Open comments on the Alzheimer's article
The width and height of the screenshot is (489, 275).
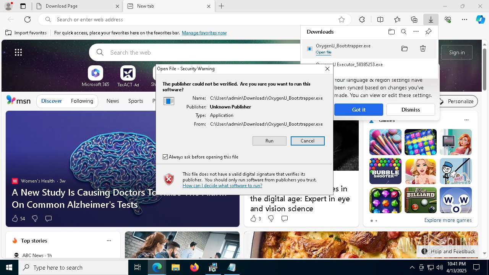tap(49, 218)
